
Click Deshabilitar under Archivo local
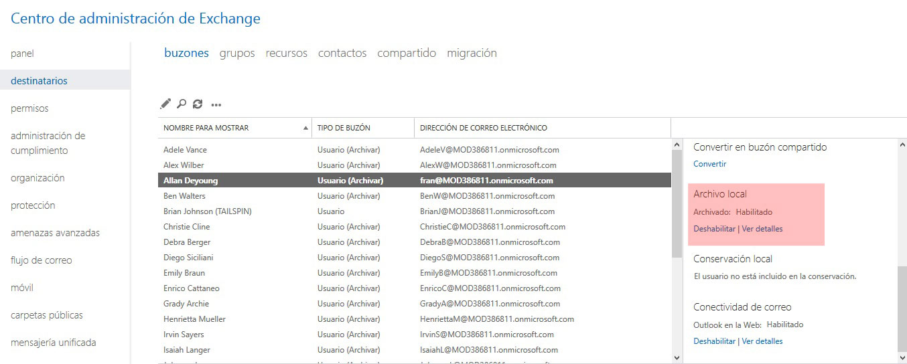[x=714, y=229]
